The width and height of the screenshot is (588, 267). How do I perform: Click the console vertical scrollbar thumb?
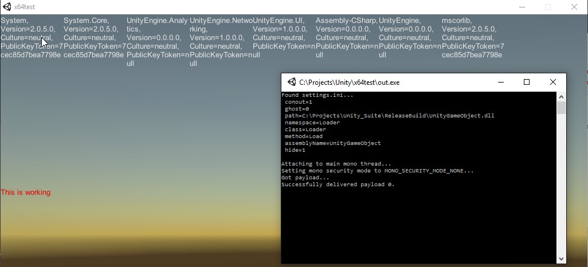tap(561, 108)
